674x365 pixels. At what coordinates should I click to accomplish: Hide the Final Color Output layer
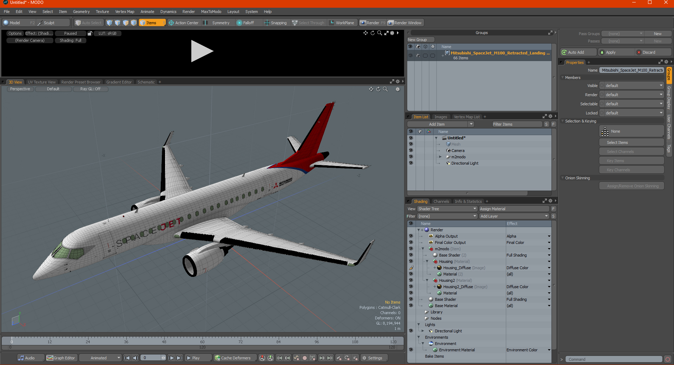(411, 243)
